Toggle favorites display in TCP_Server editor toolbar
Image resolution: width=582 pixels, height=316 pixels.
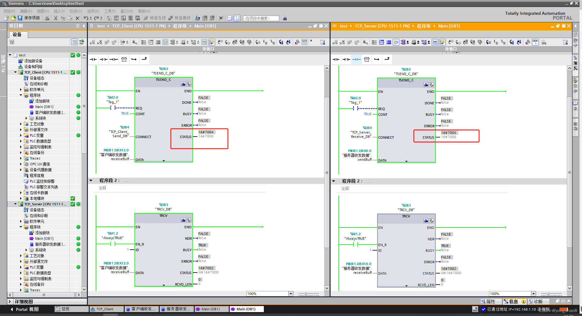click(442, 42)
